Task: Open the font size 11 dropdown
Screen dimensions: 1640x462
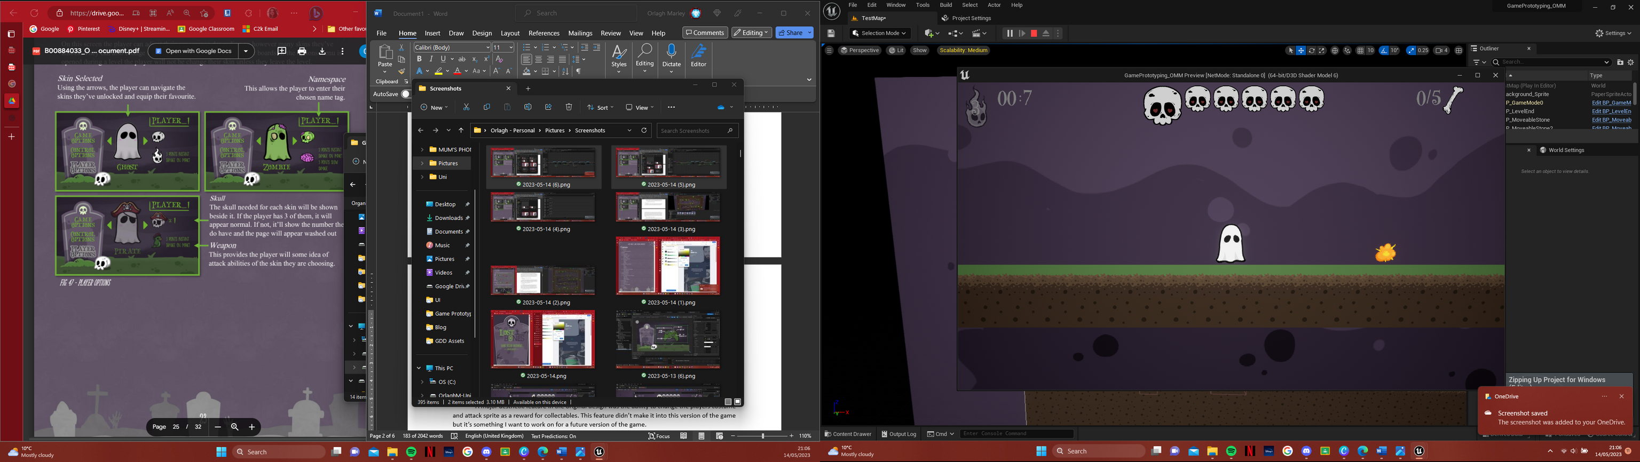Action: 510,47
